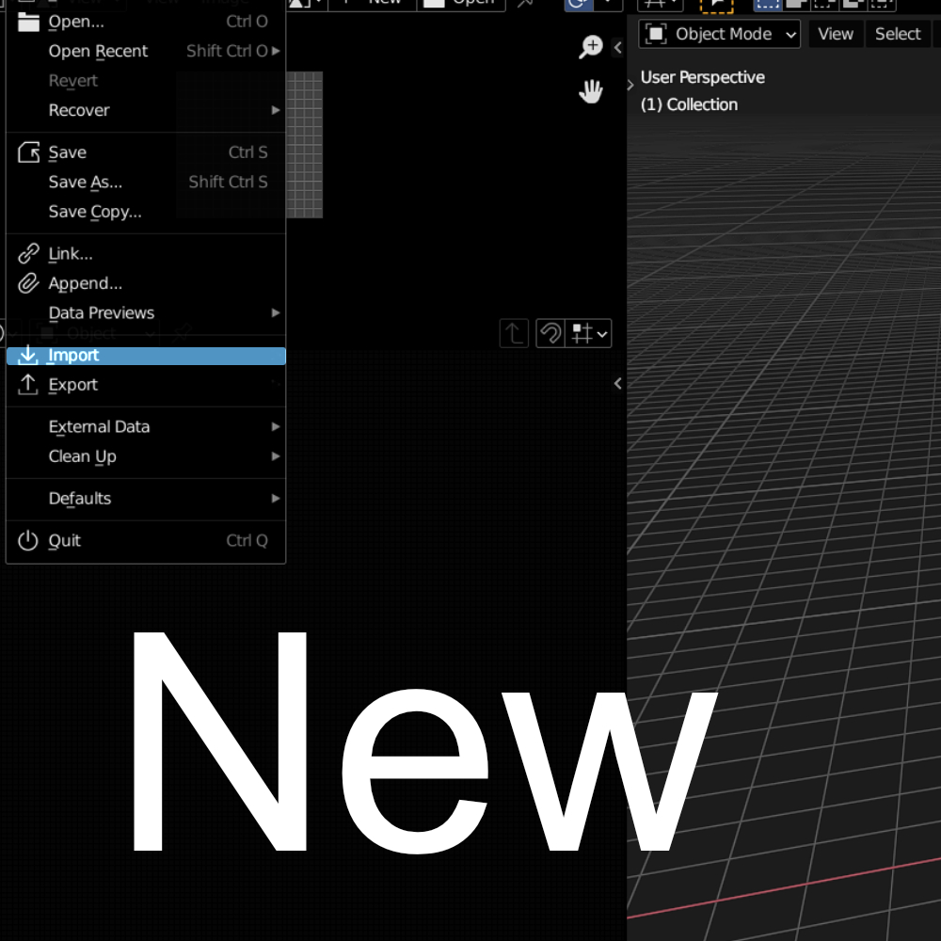Click the upload-arrow icon beside Export
Screen dimensions: 941x941
[28, 385]
